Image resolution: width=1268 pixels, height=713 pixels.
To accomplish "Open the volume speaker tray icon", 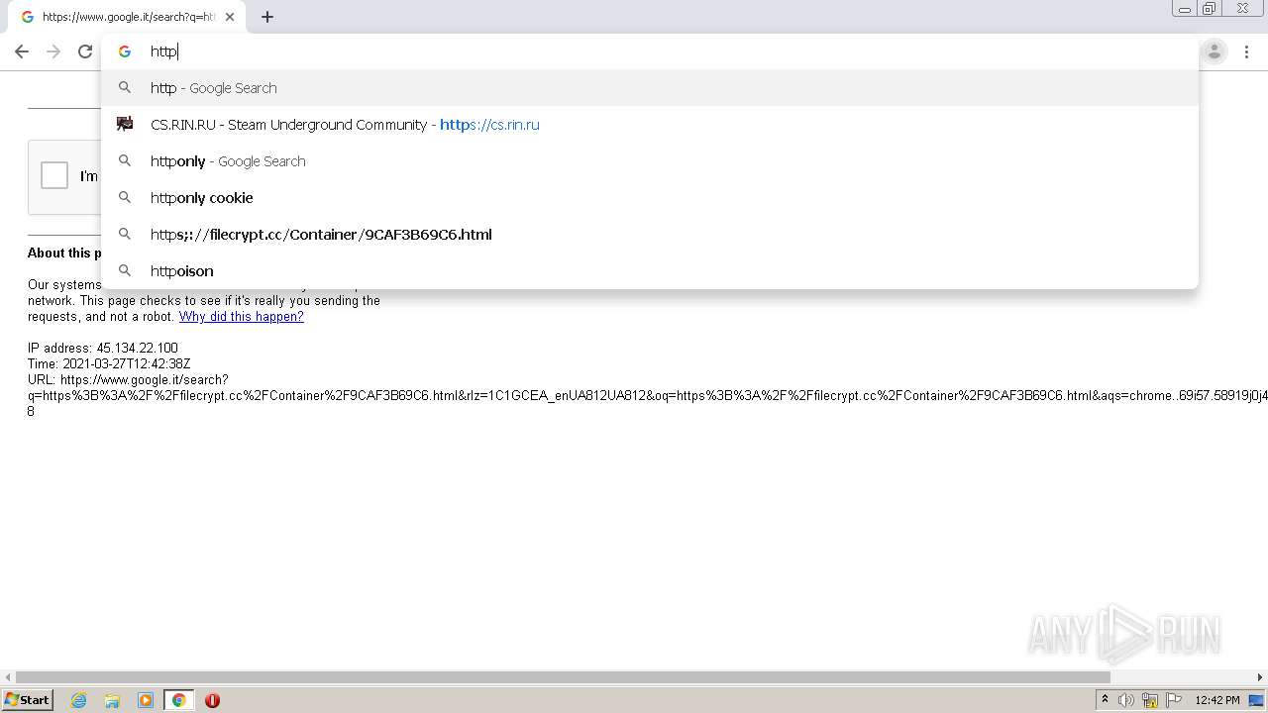I will pyautogui.click(x=1126, y=700).
